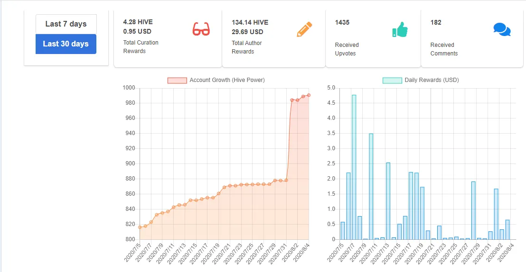Click the Daily Rewards (USD) legend label
The height and width of the screenshot is (272, 526).
pos(432,80)
